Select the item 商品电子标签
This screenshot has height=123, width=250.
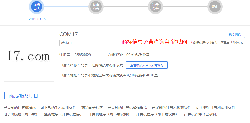click(x=92, y=108)
